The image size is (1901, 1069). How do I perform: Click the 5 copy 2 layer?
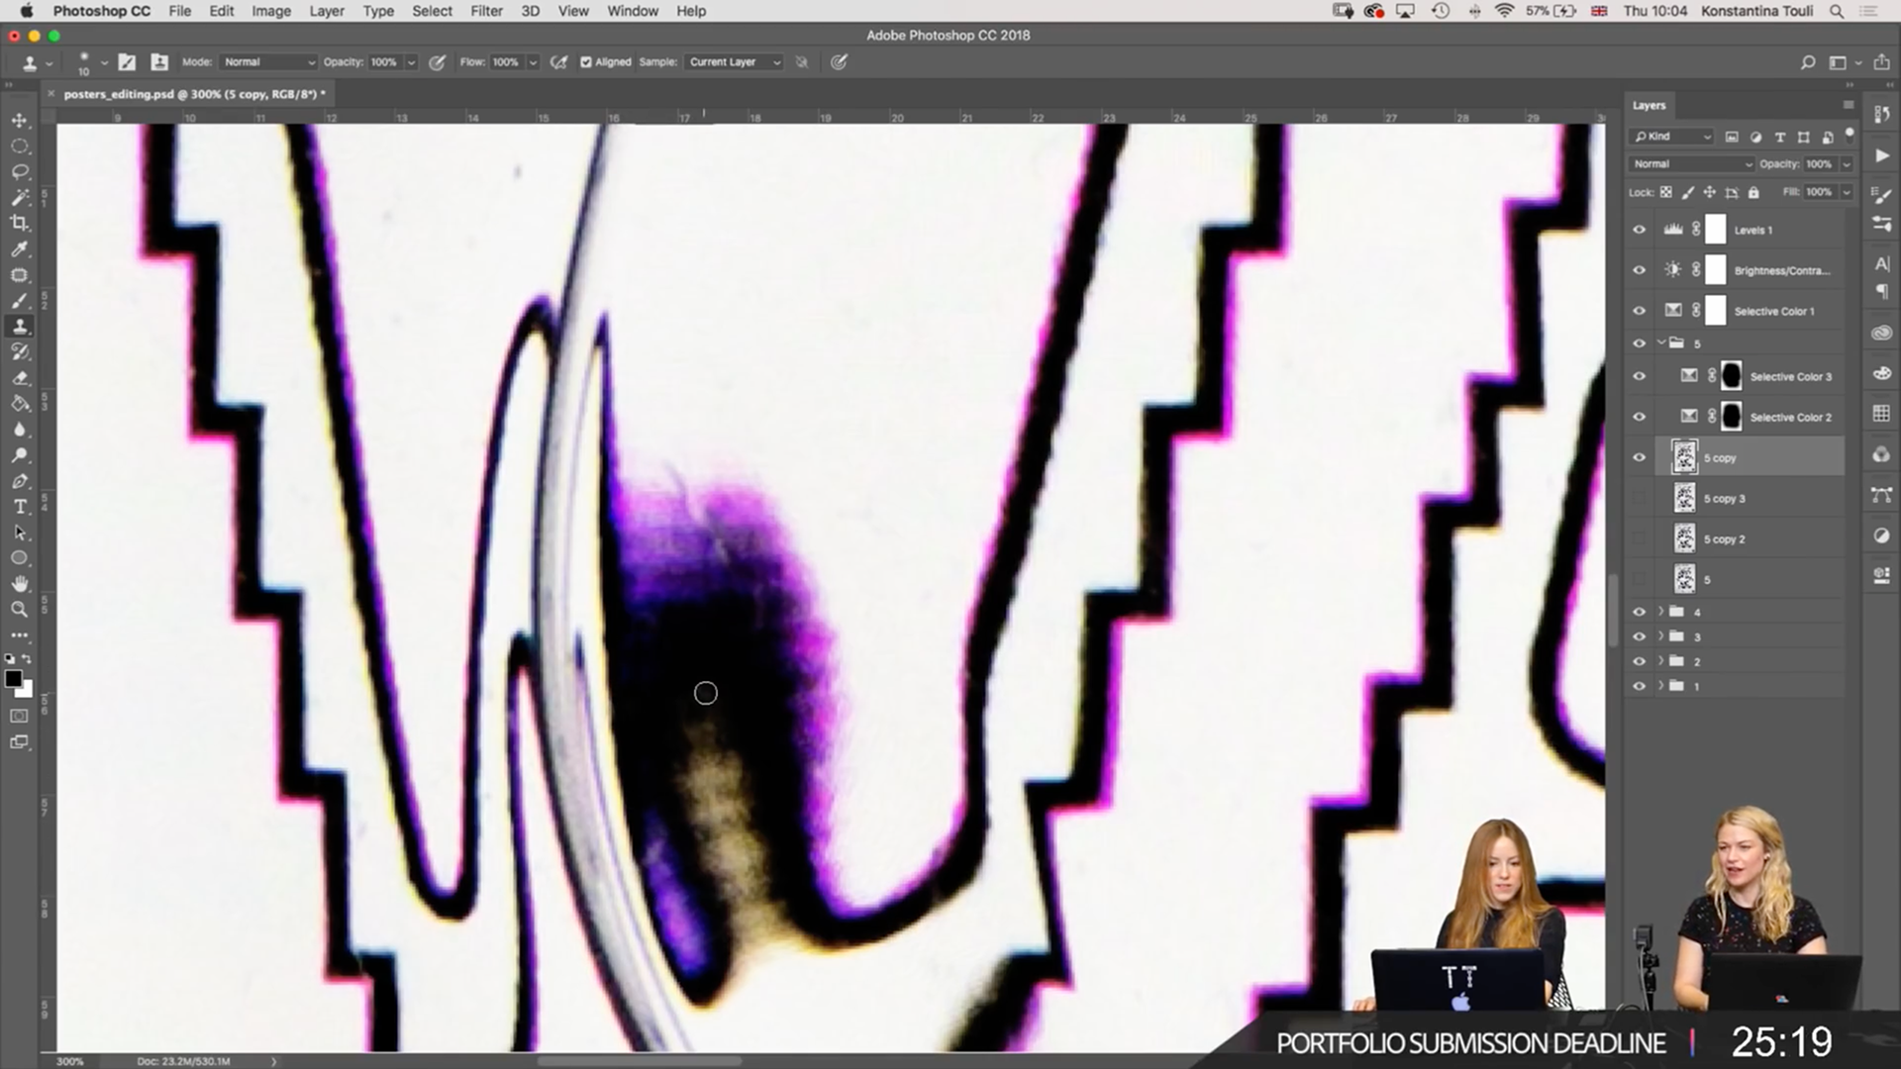(x=1724, y=539)
